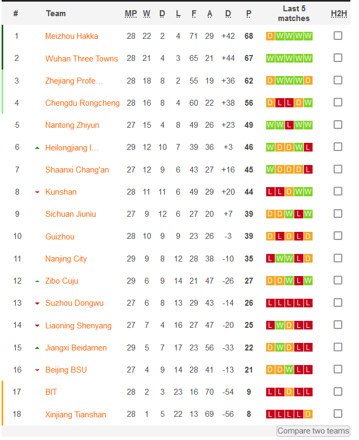Click the Compare two teams button
This screenshot has width=359, height=440.
point(313,431)
